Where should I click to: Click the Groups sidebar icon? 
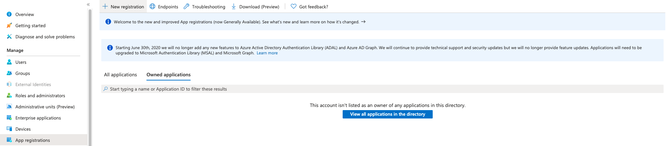(x=9, y=73)
